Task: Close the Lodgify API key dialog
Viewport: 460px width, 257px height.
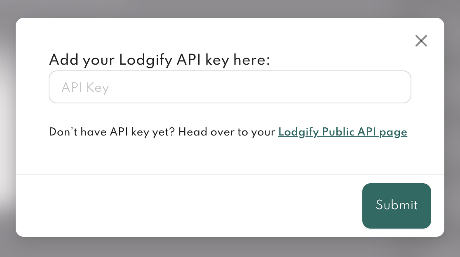Action: (421, 41)
